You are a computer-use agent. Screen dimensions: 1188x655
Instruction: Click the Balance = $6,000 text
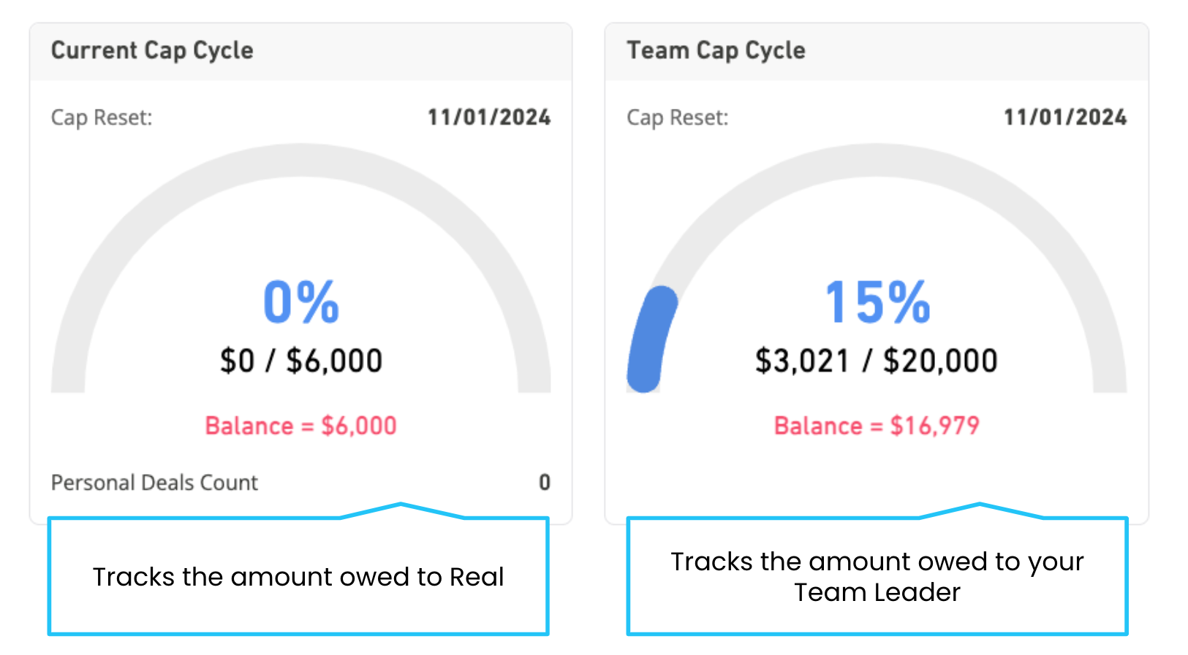point(301,426)
